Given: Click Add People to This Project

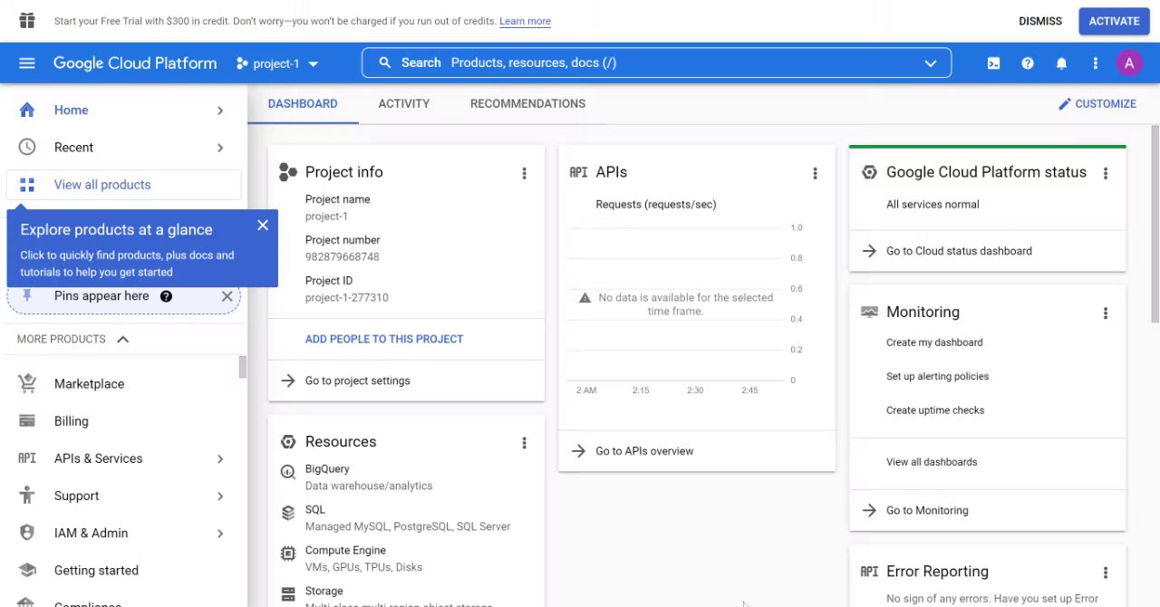Looking at the screenshot, I should 384,339.
